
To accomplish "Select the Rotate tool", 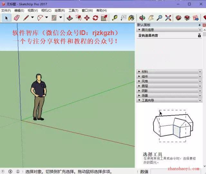I will click(x=95, y=18).
